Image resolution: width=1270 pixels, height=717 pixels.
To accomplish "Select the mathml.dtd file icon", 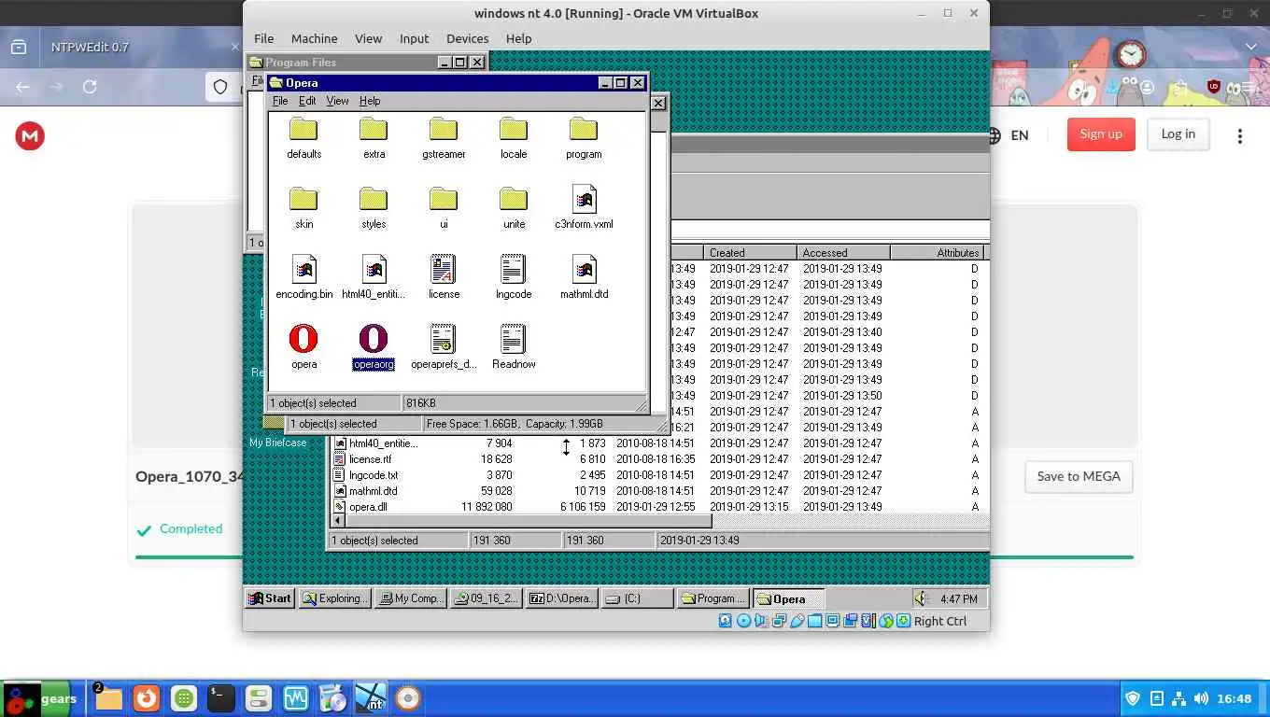I will 584,269.
